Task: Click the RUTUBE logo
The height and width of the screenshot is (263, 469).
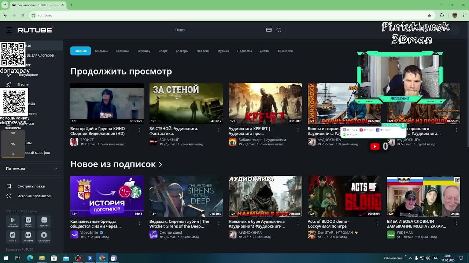Action: (x=35, y=30)
